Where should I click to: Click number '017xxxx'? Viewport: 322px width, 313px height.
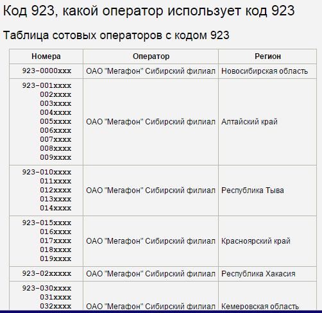[x=56, y=241]
